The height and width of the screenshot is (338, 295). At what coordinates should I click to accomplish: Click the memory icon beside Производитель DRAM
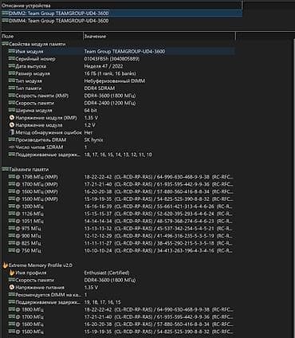[x=11, y=140]
